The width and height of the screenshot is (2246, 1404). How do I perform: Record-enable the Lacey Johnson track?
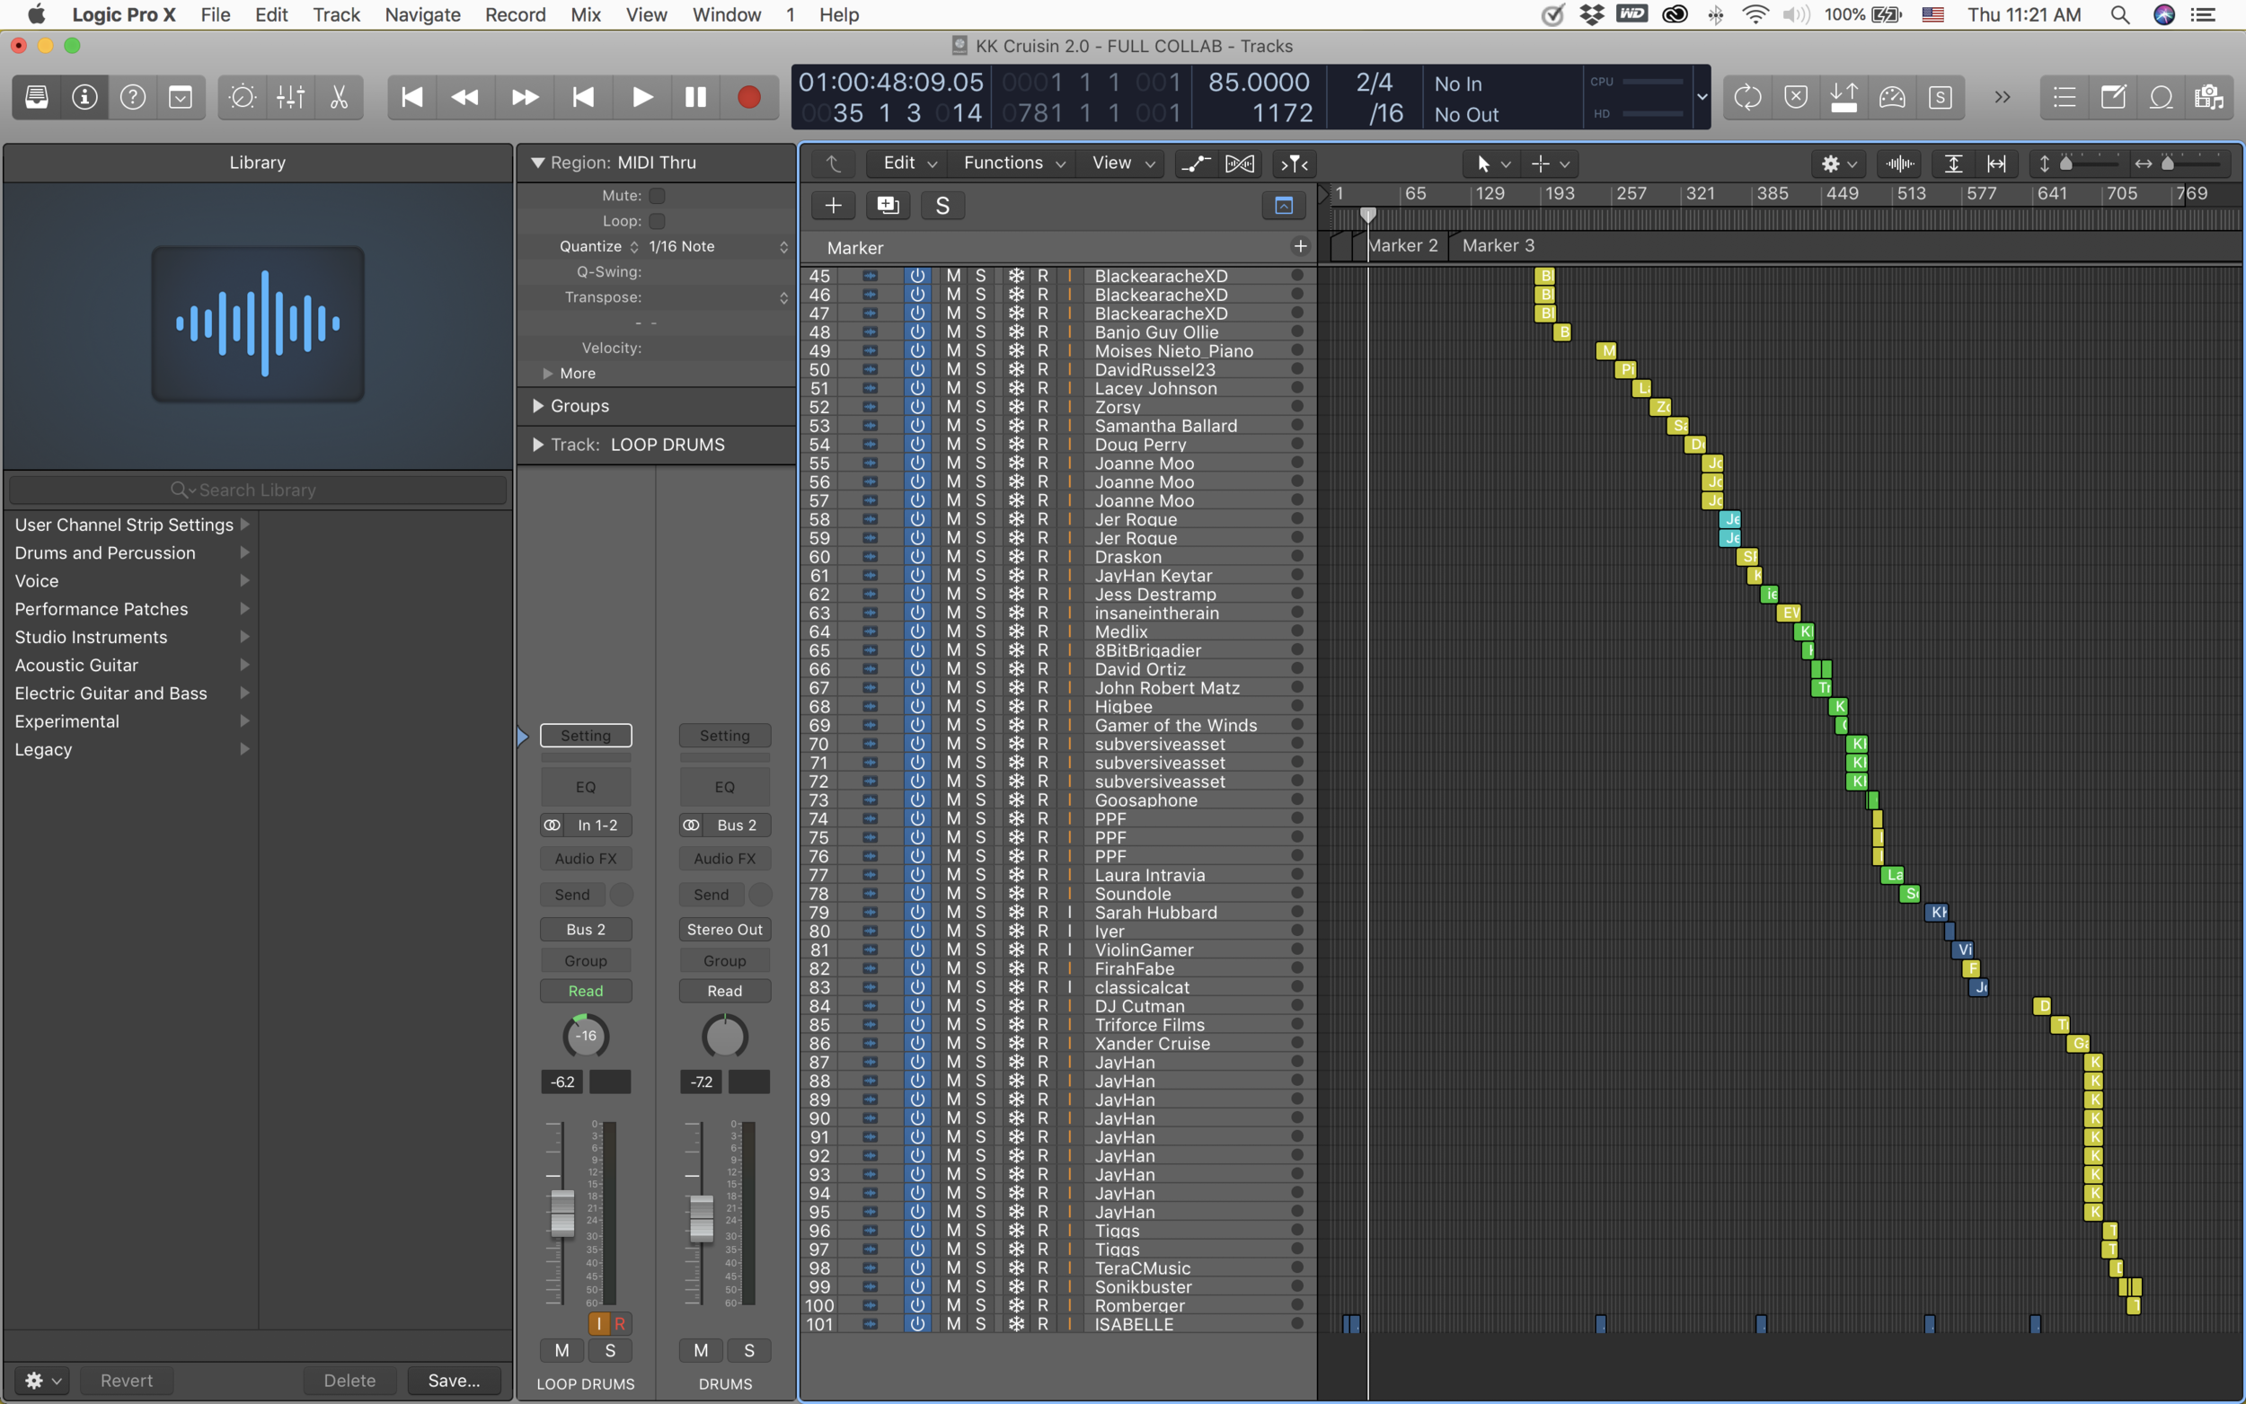tap(1043, 388)
